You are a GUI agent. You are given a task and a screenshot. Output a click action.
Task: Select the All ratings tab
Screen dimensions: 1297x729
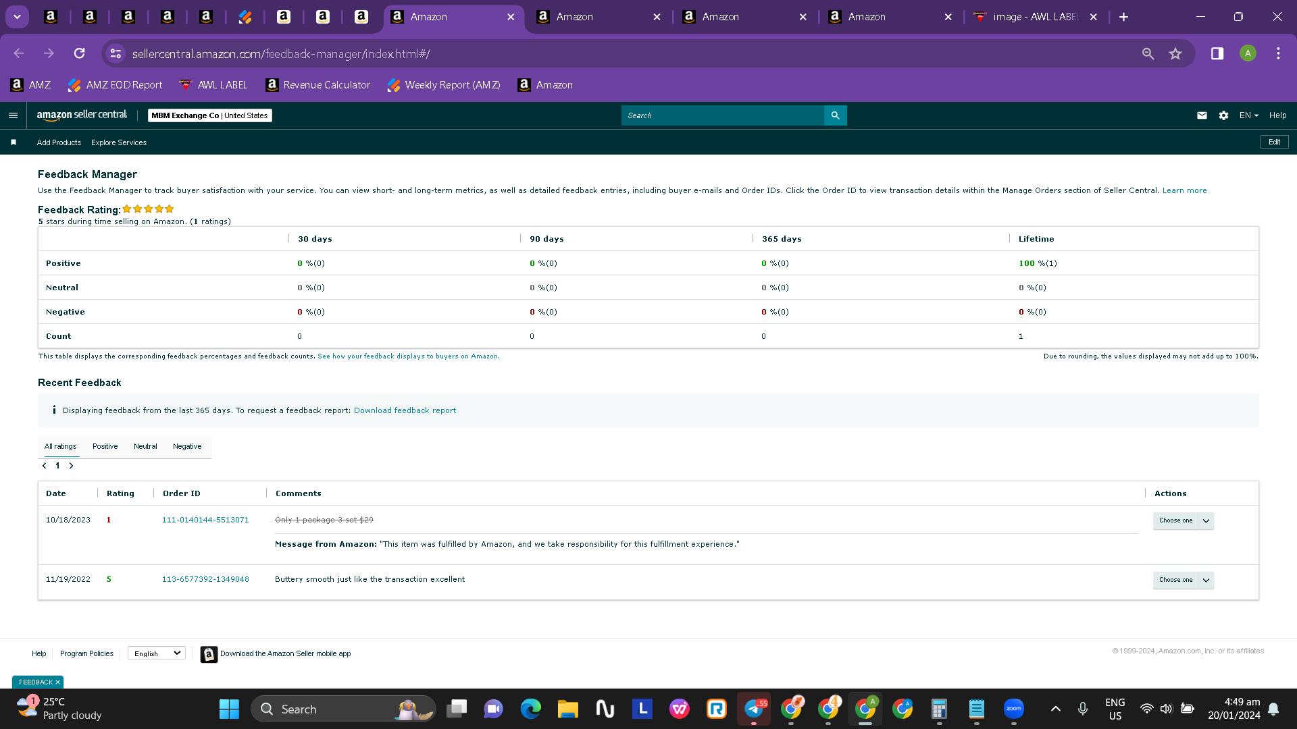coord(60,446)
